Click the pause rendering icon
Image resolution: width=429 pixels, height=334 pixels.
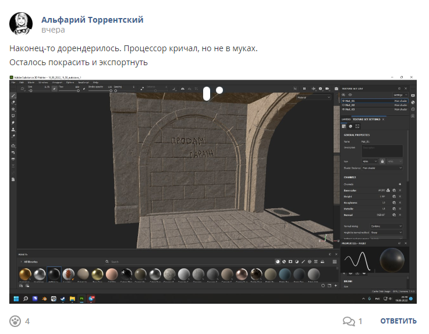(x=304, y=88)
